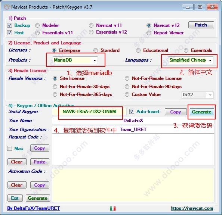The width and height of the screenshot is (222, 215).
Task: Click the Navicat app icon in title bar
Action: coord(6,7)
